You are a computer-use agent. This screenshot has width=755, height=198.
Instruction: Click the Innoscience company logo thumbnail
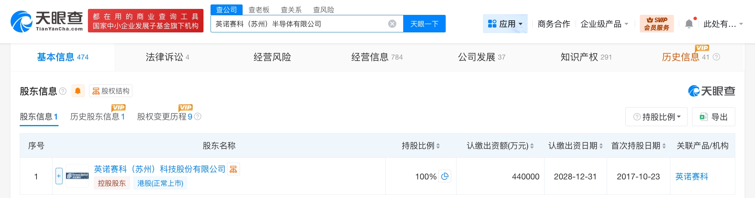pyautogui.click(x=77, y=176)
